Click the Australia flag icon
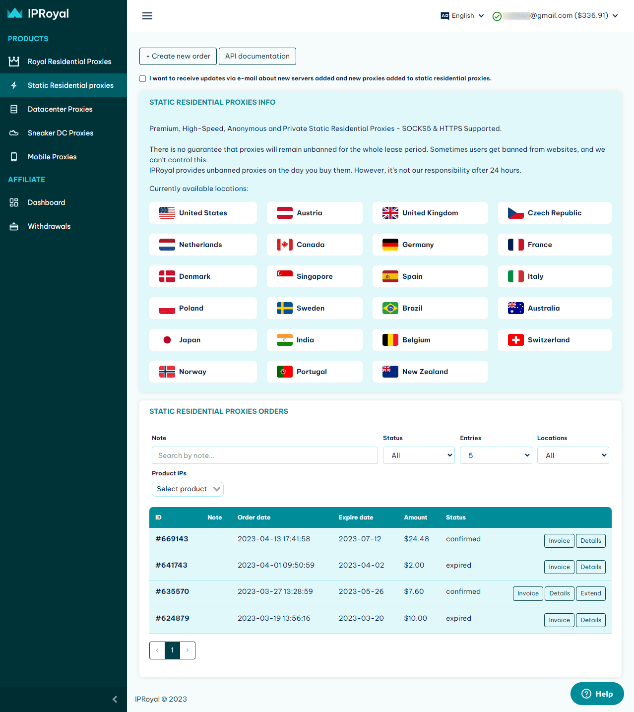 point(516,308)
